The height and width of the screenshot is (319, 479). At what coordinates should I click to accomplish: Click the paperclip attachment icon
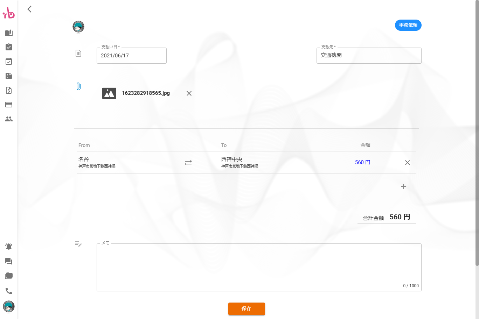pyautogui.click(x=78, y=86)
